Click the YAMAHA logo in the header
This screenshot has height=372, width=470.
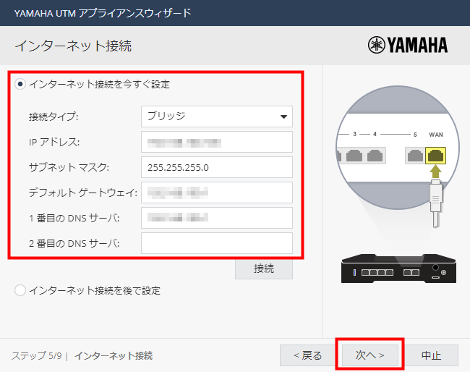pos(408,46)
